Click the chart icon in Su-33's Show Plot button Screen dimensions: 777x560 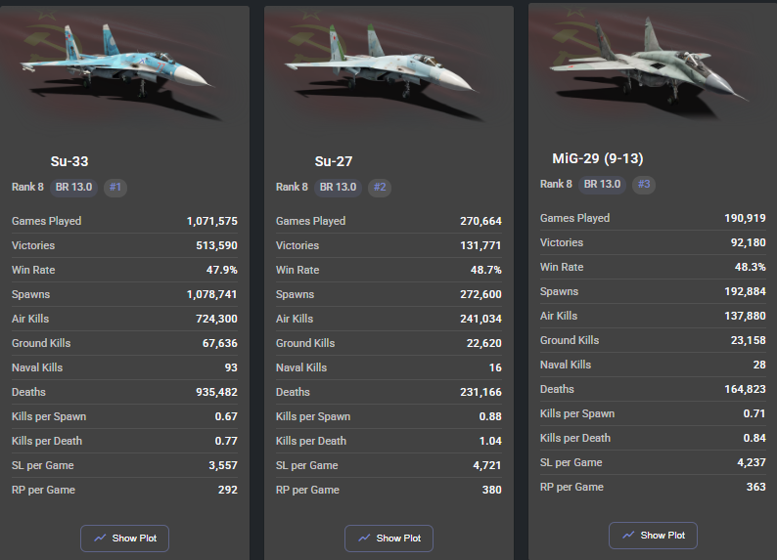(x=100, y=538)
